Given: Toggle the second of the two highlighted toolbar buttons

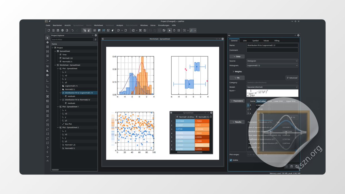Looking at the screenshot, I should point(89,30).
